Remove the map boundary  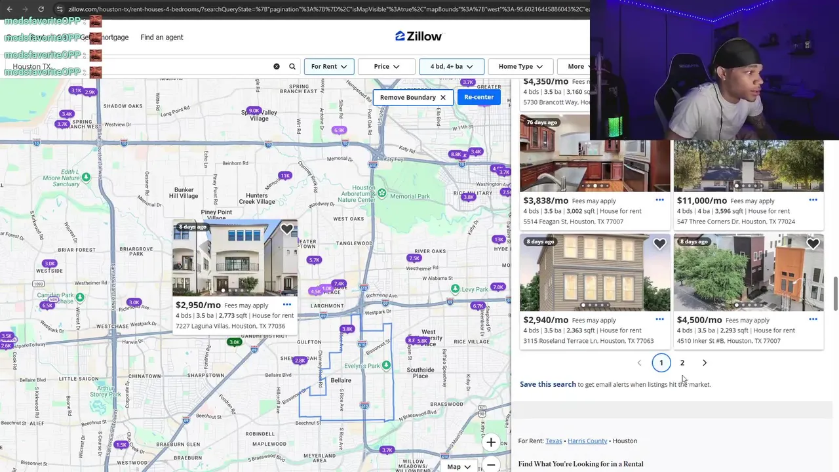[x=413, y=97]
